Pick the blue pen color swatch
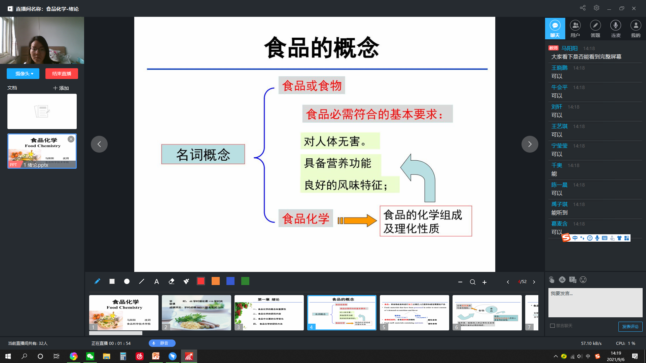646x363 pixels. click(230, 281)
